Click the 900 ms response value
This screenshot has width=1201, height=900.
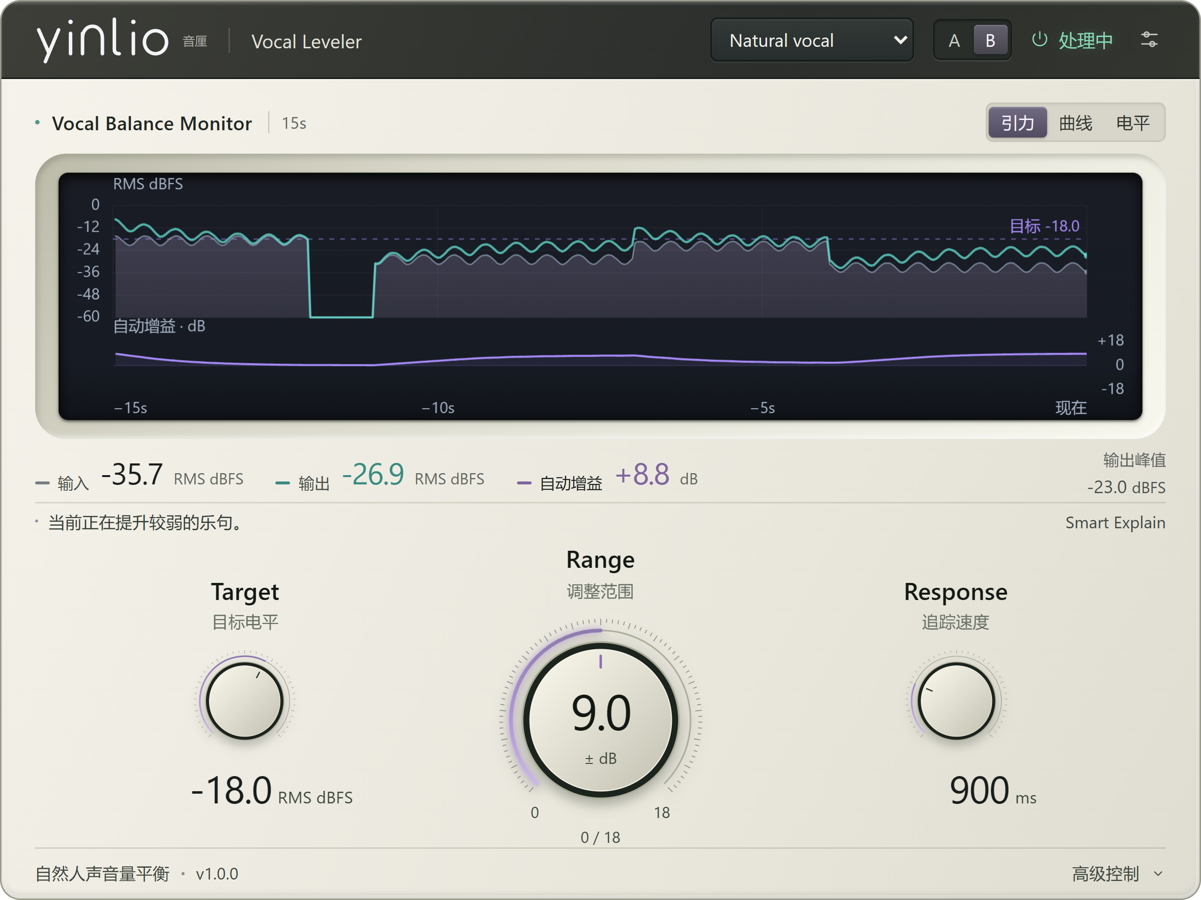(x=993, y=790)
